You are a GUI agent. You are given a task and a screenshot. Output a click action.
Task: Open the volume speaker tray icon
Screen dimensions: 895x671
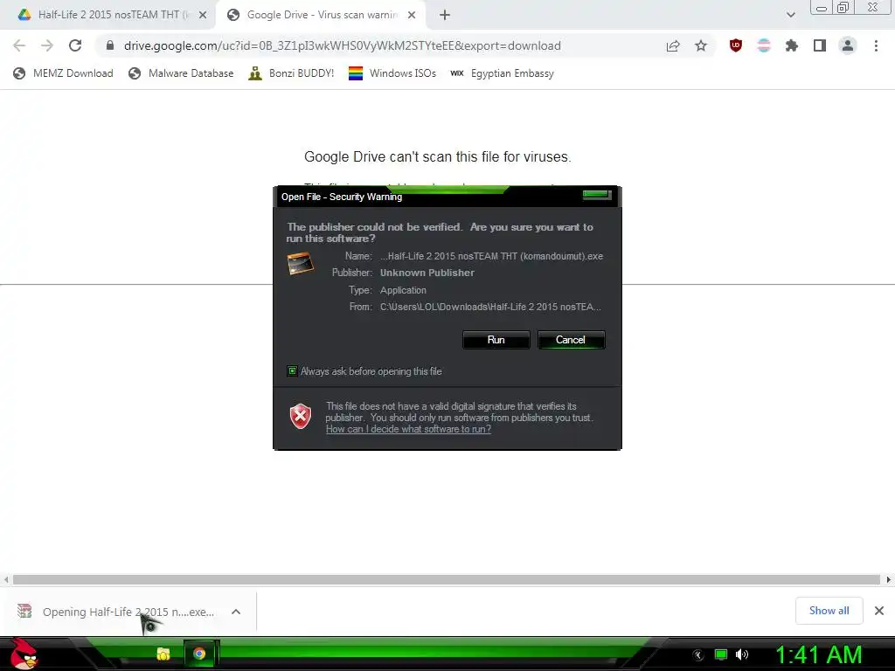click(742, 654)
